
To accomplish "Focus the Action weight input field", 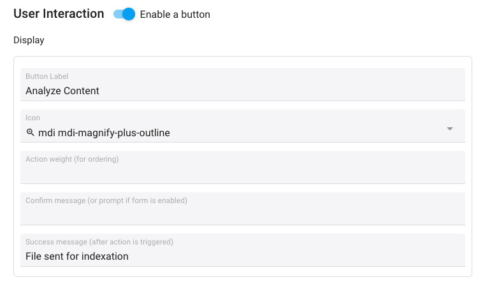I will tap(242, 167).
